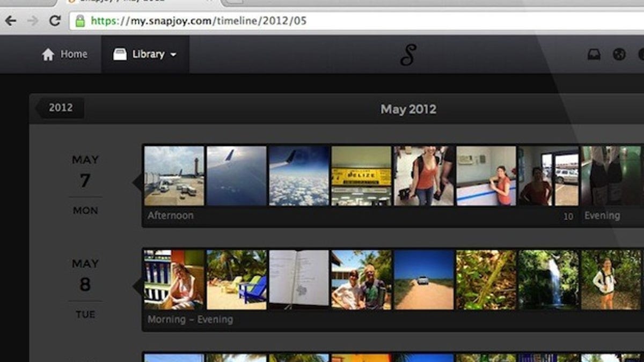Image resolution: width=644 pixels, height=362 pixels.
Task: Select the airplane wing above clouds photo
Action: 299,176
